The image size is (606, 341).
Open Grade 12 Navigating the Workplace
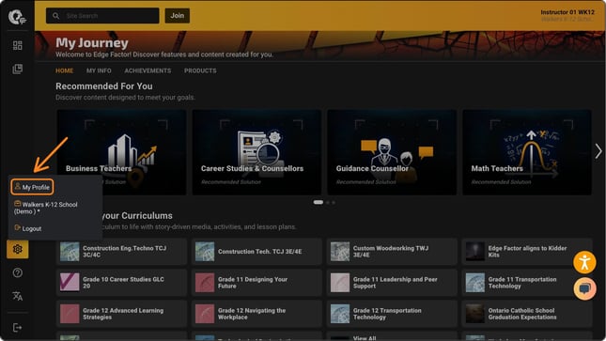[256, 314]
